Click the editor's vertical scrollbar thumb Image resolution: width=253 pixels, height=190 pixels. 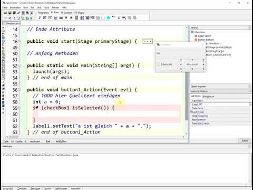click(x=187, y=96)
